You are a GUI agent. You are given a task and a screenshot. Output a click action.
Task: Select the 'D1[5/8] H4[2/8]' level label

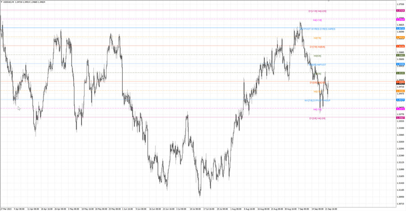[318, 83]
